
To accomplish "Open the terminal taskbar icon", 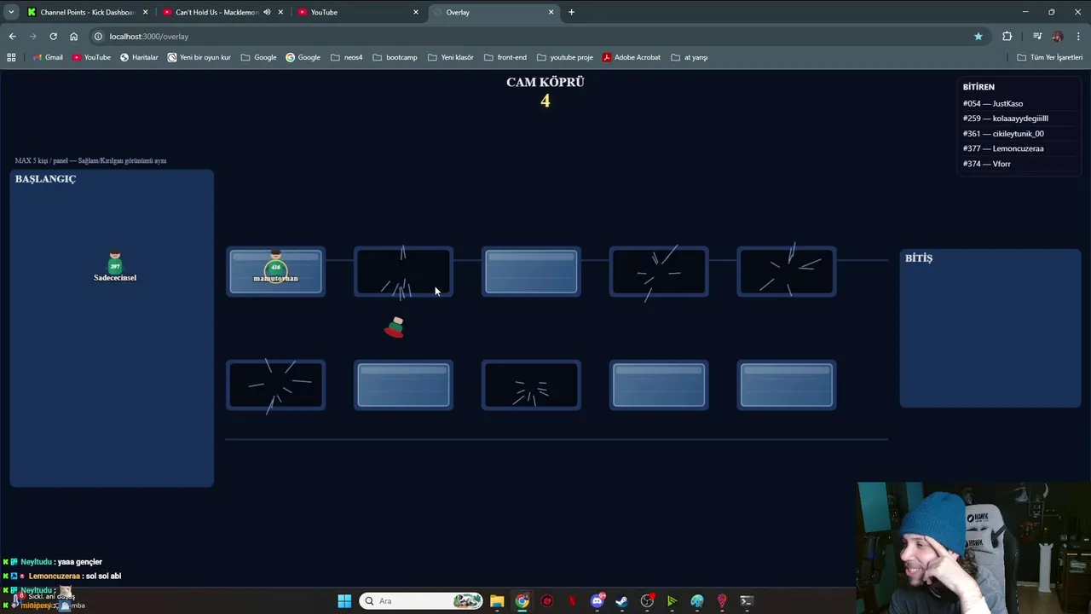I will (x=747, y=601).
